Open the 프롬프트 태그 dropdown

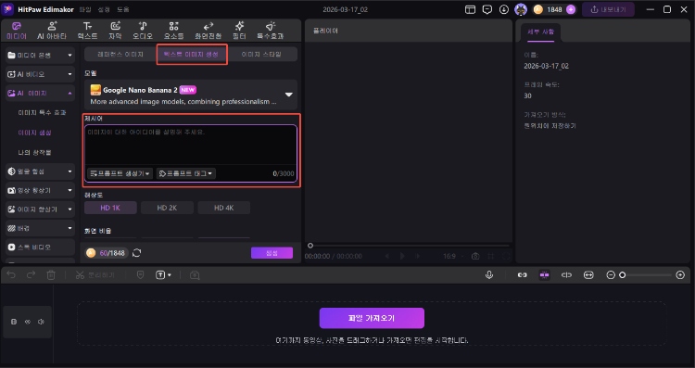[186, 173]
